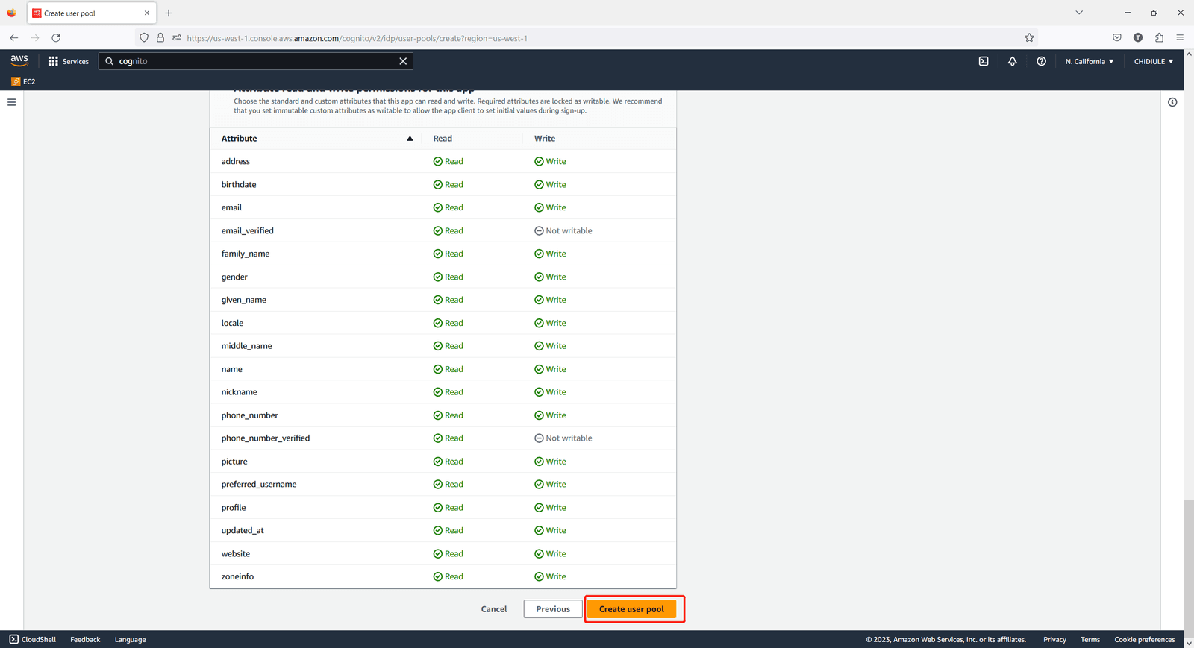Open the help question mark icon
This screenshot has width=1194, height=648.
[x=1041, y=61]
